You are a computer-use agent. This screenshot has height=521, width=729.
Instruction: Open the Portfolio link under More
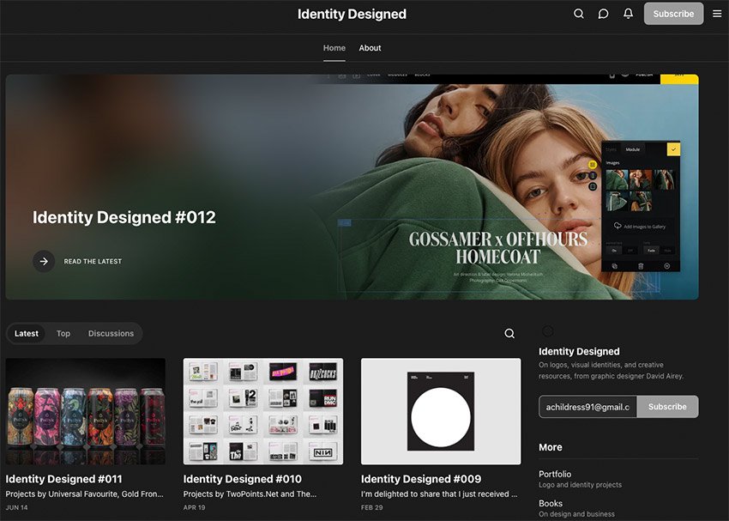(555, 474)
